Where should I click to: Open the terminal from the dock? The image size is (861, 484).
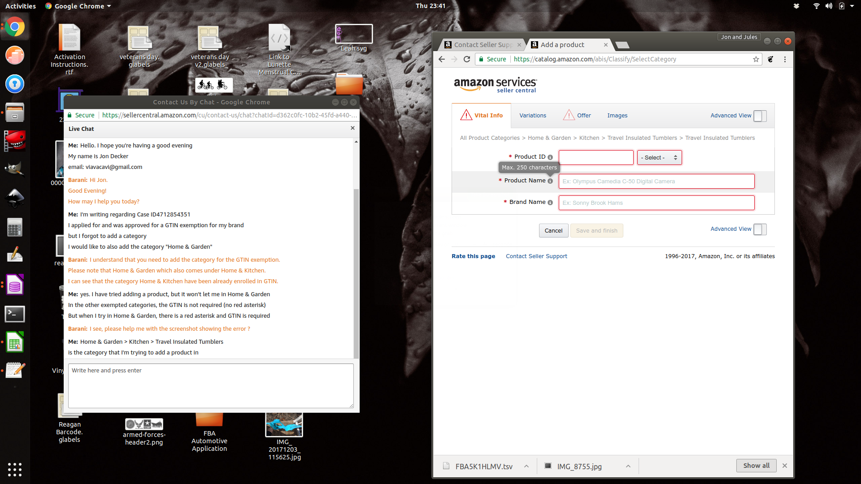[x=15, y=314]
